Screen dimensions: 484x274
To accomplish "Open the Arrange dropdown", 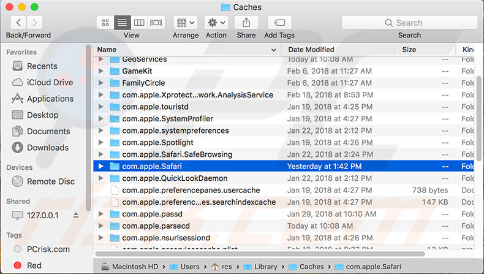I will [185, 23].
